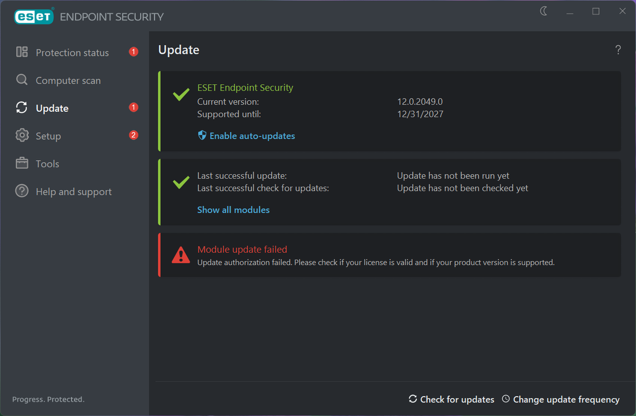
Task: Click Show all modules link
Action: click(233, 210)
